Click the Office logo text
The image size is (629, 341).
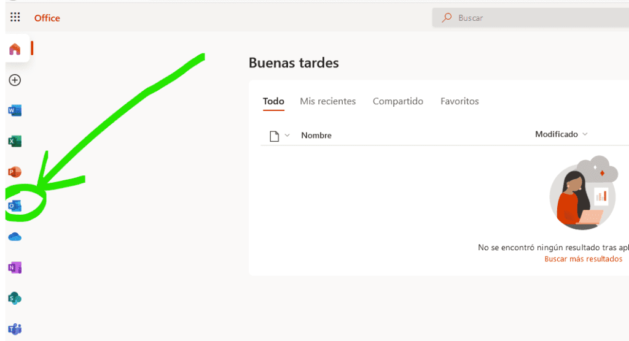click(x=47, y=18)
